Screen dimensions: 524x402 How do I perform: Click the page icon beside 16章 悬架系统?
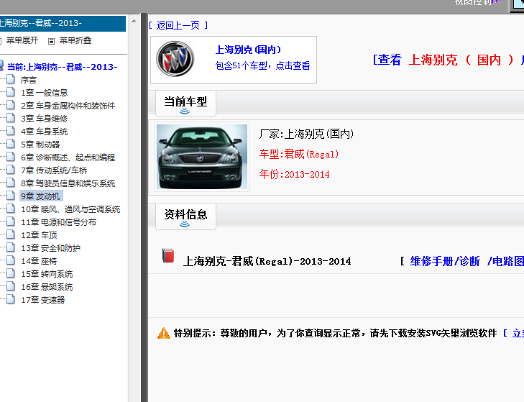tap(11, 286)
